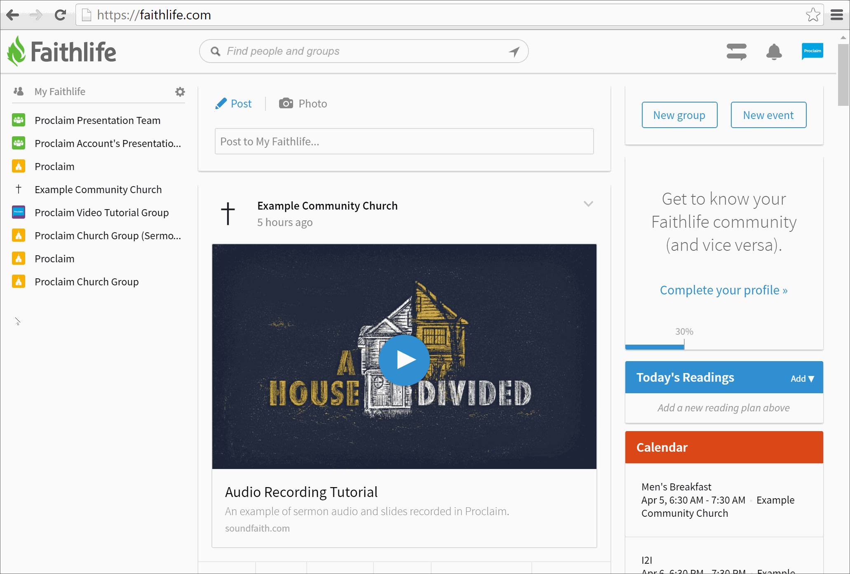This screenshot has width=850, height=574.
Task: Click the New group button
Action: click(679, 115)
